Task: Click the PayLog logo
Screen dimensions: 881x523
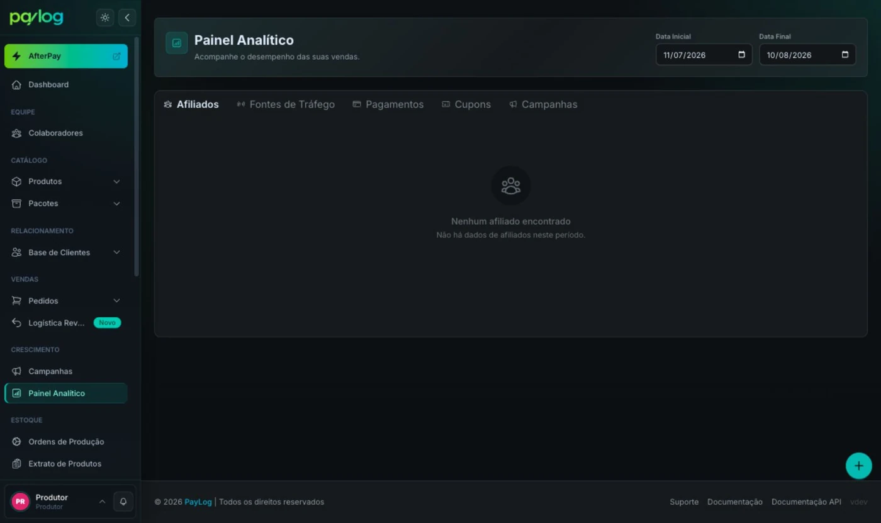Action: click(x=36, y=18)
